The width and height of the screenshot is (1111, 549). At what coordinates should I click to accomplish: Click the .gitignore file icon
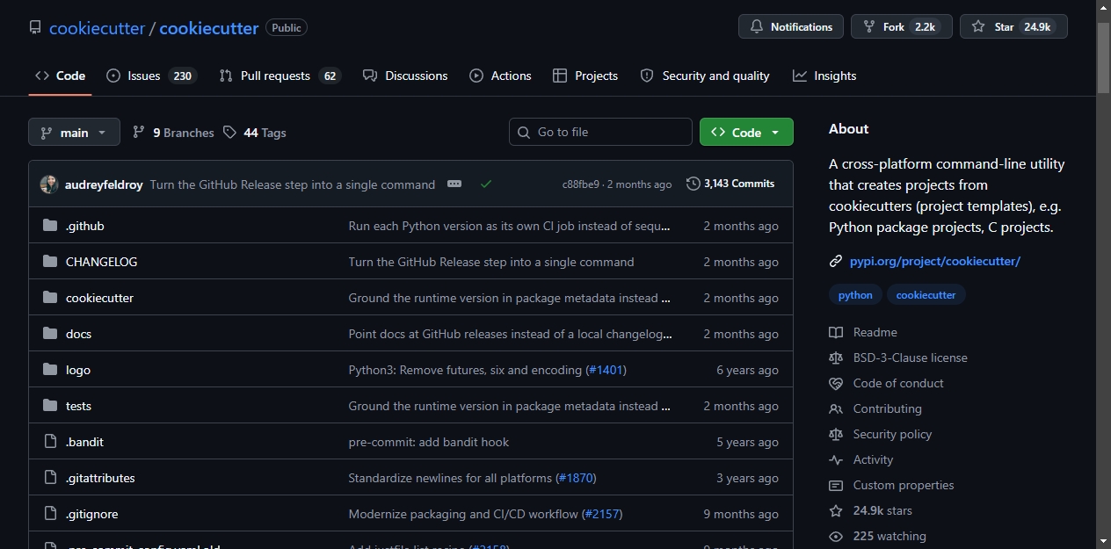click(x=50, y=514)
